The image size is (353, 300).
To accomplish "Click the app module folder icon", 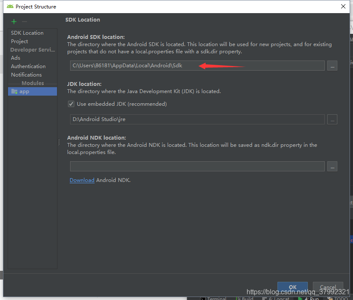I will [x=14, y=91].
